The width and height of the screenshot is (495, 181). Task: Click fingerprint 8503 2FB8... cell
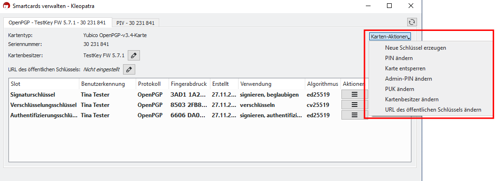click(x=189, y=105)
